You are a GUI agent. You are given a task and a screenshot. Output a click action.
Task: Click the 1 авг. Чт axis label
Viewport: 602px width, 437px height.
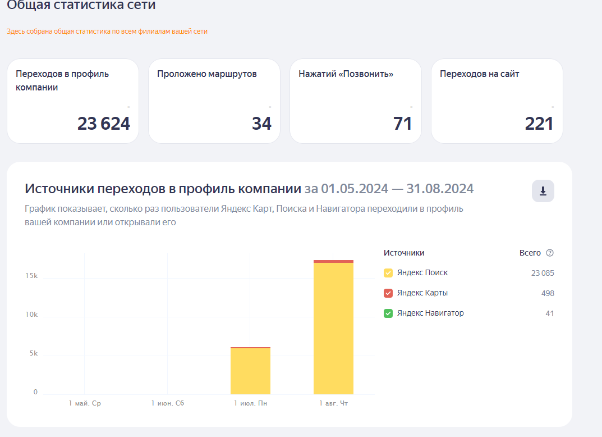point(333,403)
